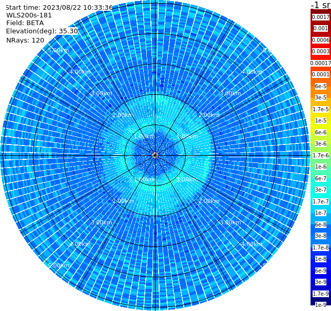Viewport: 331px width, 311px height.
Task: Click the 1.00km label in lower-left quadrant
Action: coord(144,179)
